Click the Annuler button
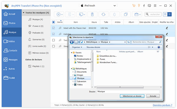The image size is (177, 109). [153, 96]
